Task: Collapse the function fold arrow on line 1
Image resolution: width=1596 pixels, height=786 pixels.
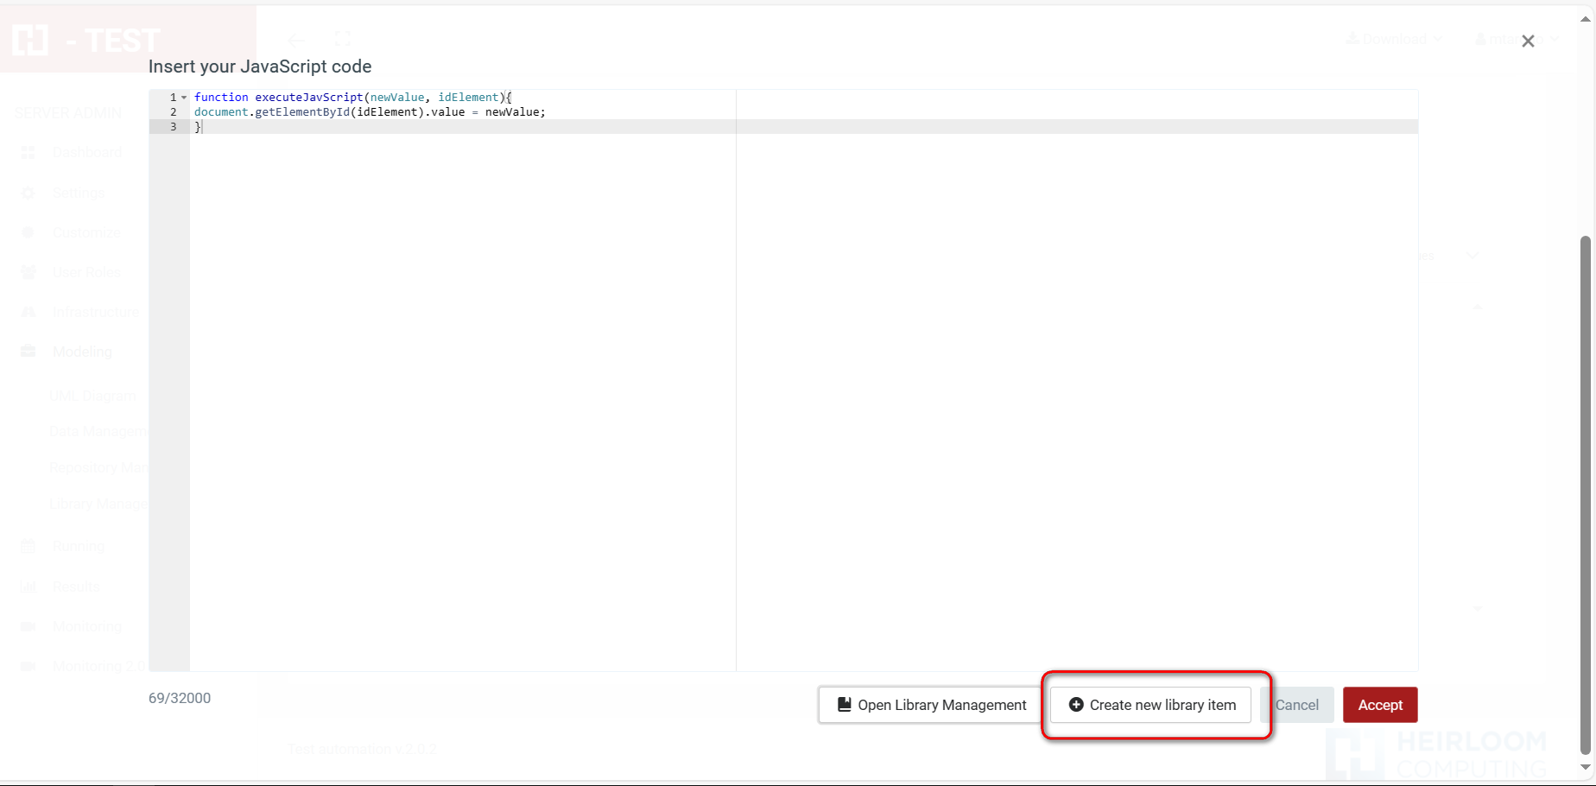Action: coord(184,98)
